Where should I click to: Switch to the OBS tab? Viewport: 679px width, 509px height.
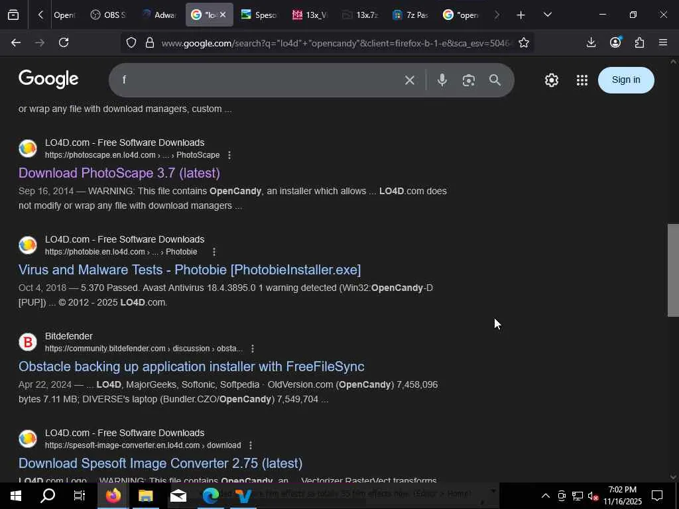coord(108,15)
